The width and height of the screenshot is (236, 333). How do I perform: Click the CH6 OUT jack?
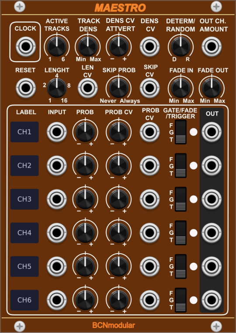pos(212,300)
